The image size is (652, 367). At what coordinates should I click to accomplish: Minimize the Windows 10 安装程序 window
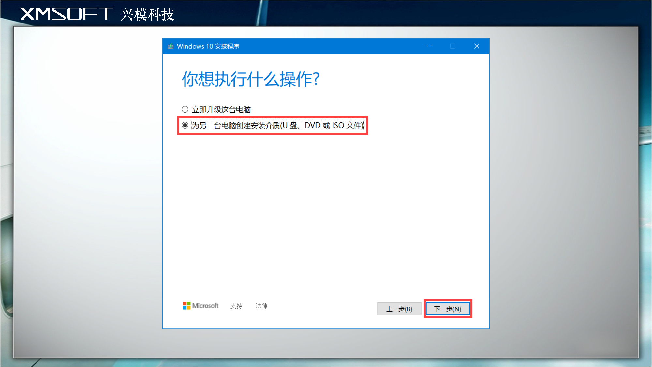pos(429,46)
